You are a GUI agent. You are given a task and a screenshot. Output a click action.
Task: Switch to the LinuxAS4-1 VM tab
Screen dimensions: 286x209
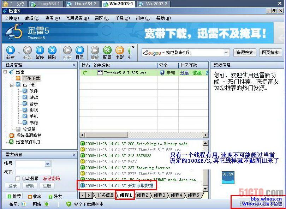click(46, 4)
